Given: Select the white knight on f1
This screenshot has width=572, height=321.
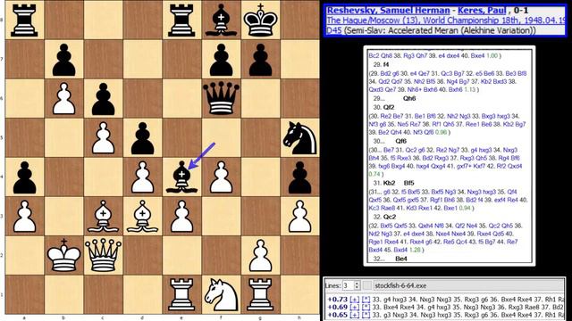Looking at the screenshot, I should (x=221, y=295).
